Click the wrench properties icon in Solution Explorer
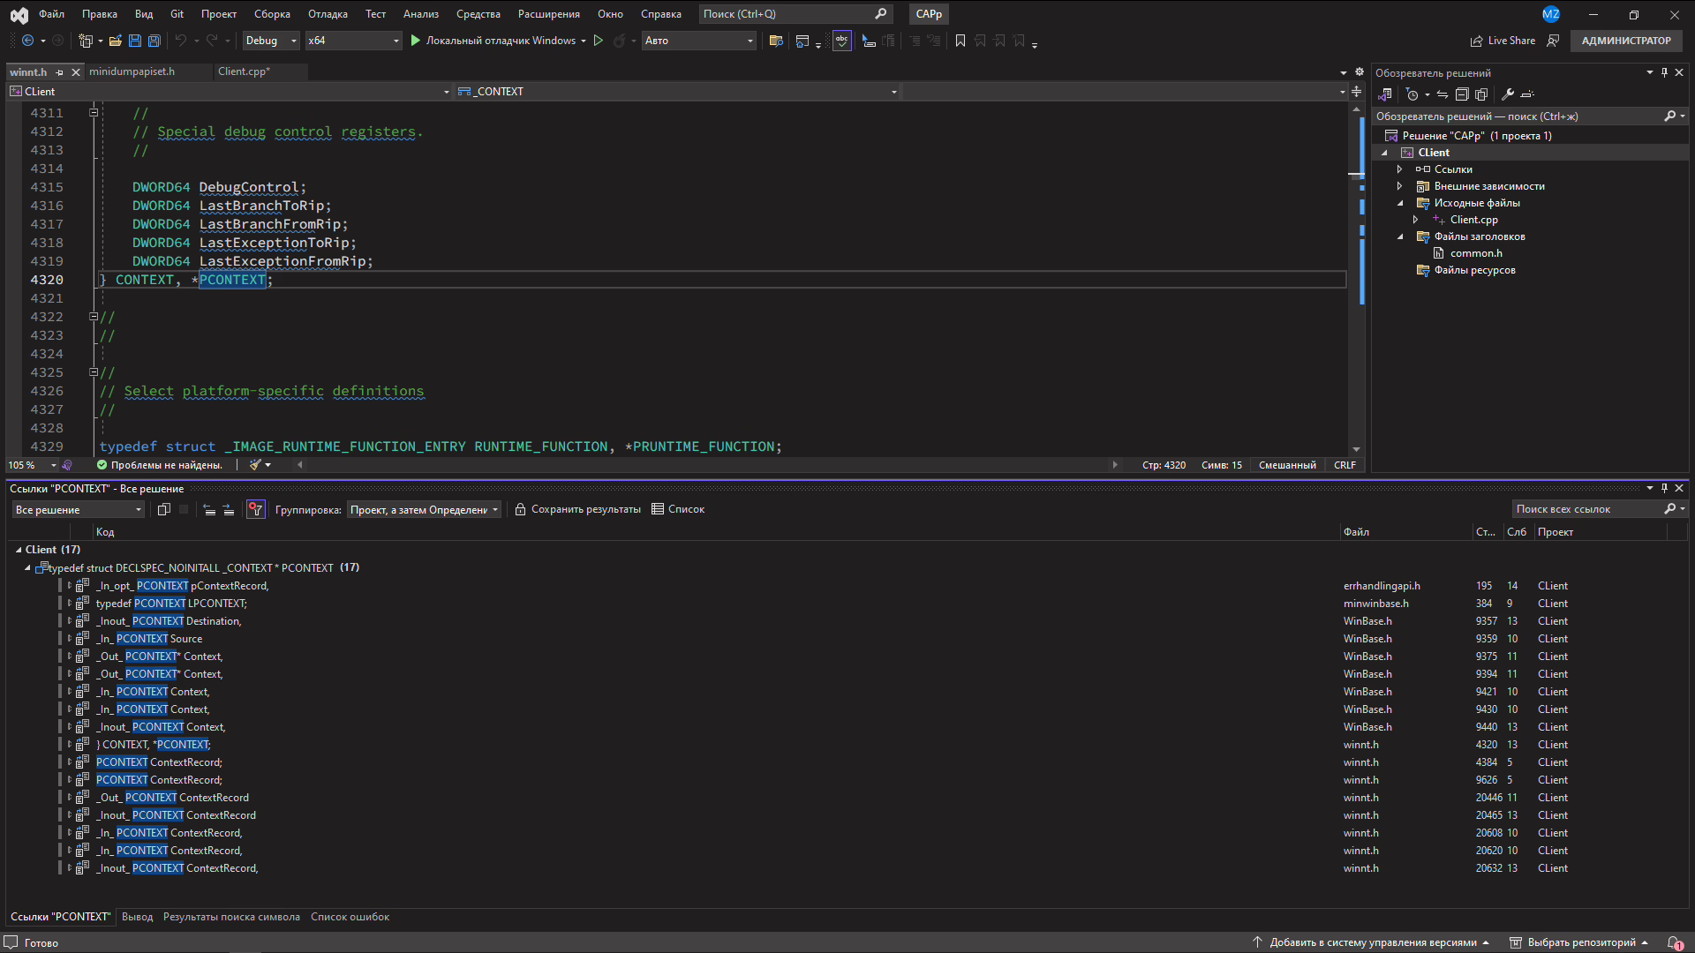 1508,94
